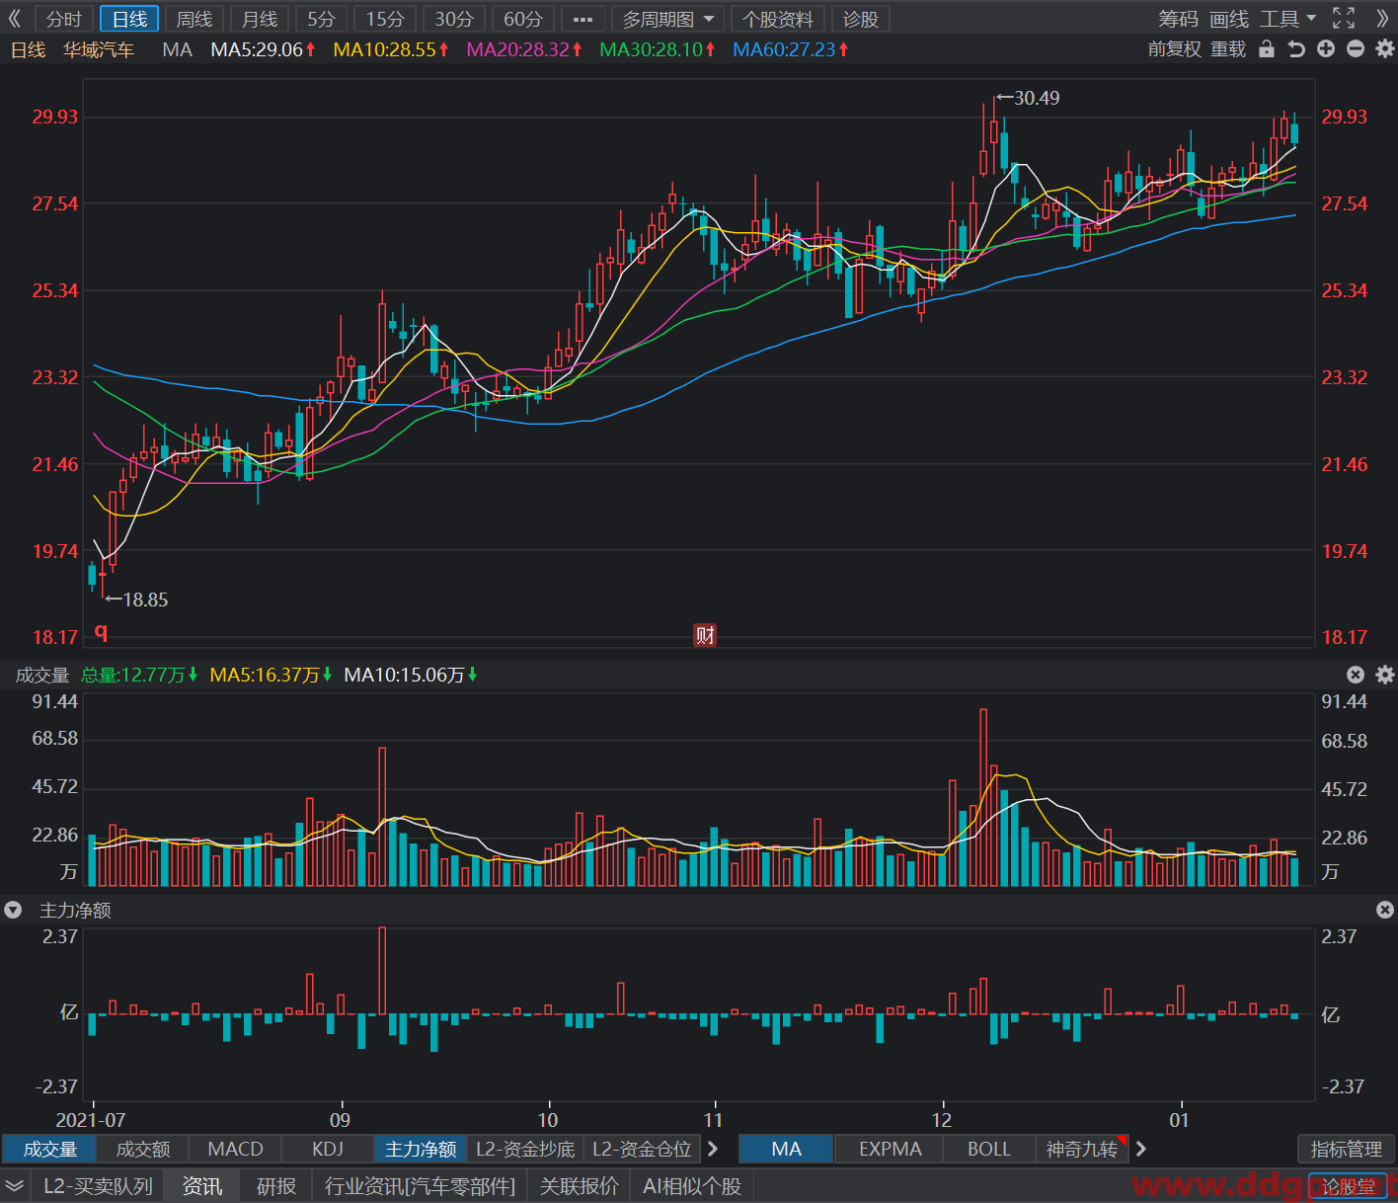Toggle fullscreen with the expand arrows icon
1398x1203 pixels.
pos(1344,19)
